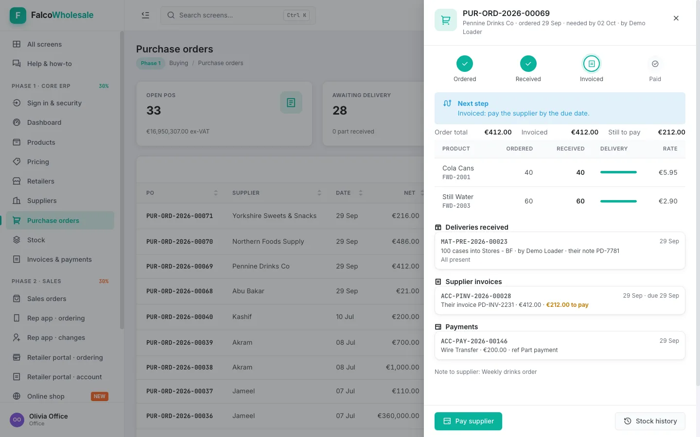Click the Cola Cans delivery progress bar

click(618, 172)
